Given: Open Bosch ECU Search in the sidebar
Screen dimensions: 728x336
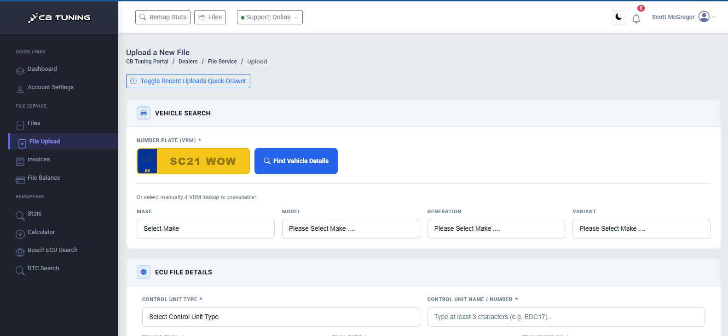Looking at the screenshot, I should pos(52,250).
